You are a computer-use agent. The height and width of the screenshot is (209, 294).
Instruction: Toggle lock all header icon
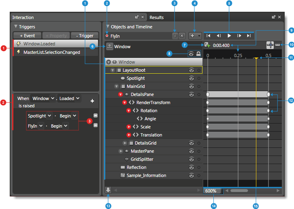tap(198, 54)
